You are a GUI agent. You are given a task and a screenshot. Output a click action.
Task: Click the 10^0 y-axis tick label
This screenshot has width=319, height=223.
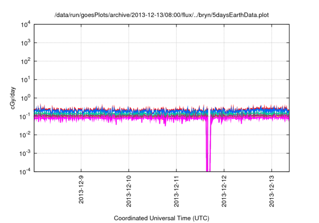(26, 98)
